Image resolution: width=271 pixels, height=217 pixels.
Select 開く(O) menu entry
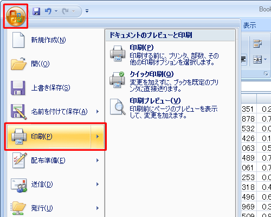click(56, 63)
